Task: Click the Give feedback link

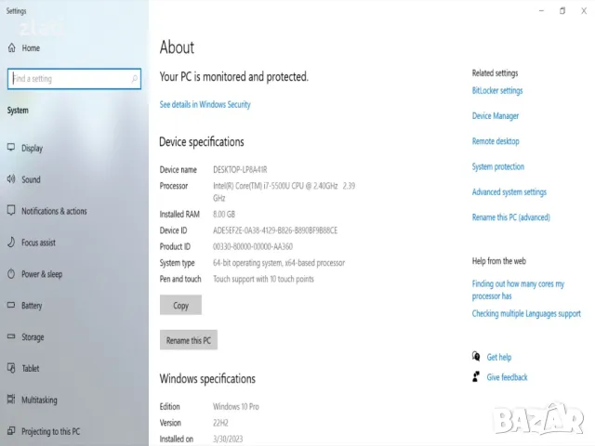Action: [x=507, y=377]
